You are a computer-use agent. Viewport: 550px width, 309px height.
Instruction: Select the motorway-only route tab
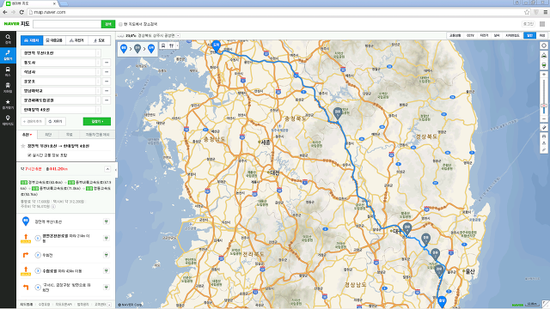(97, 135)
